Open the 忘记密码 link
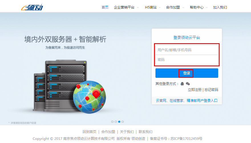Image resolution: width=251 pixels, height=143 pixels. [211, 90]
